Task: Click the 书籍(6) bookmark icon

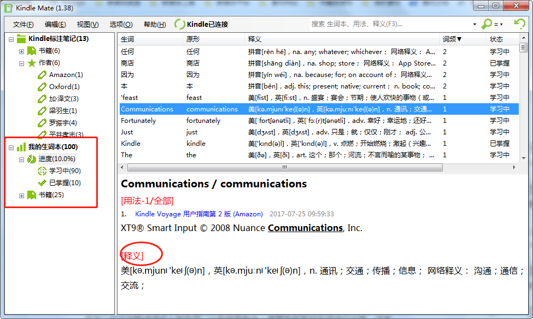Action: [x=32, y=51]
